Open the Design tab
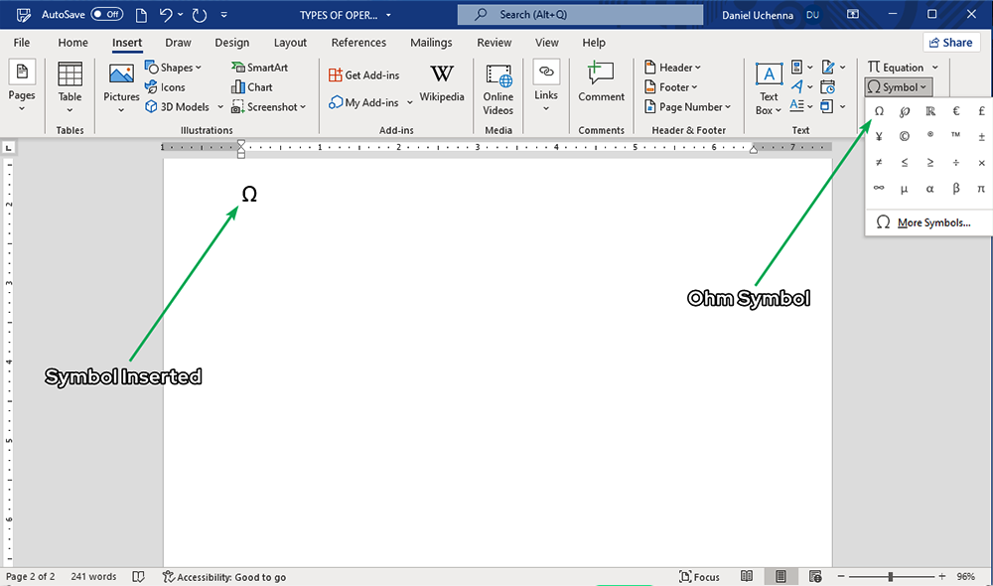The height and width of the screenshot is (586, 993). click(231, 42)
